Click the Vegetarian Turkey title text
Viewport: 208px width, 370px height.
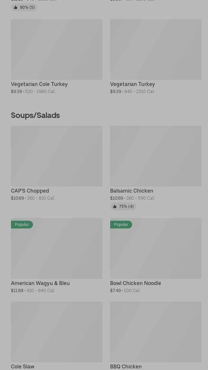132,84
